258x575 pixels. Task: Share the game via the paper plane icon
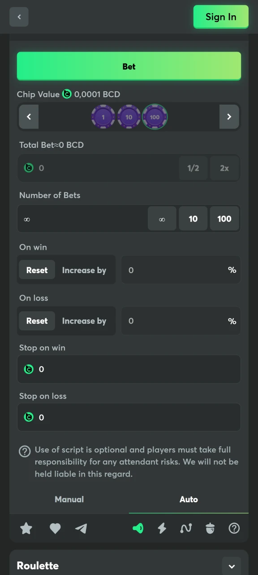[81, 528]
